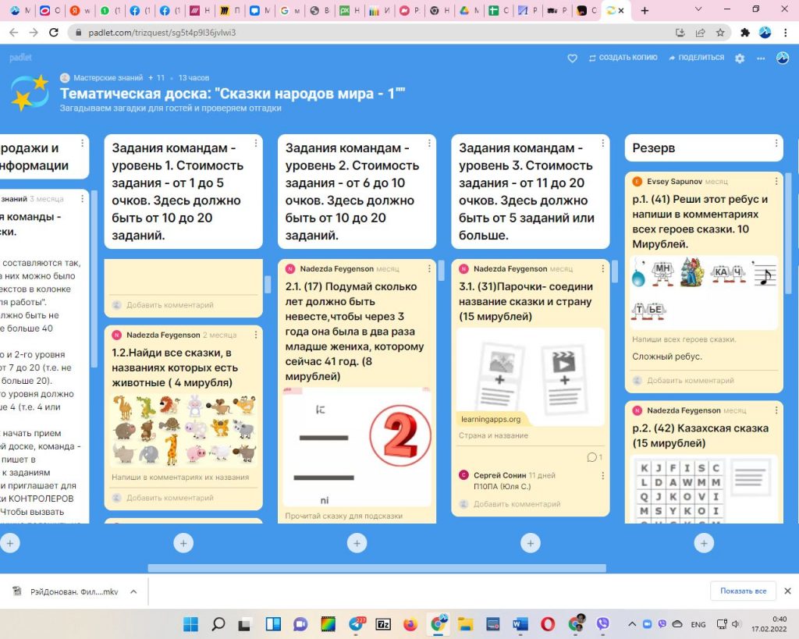Reload the page with the refresh icon
The height and width of the screenshot is (639, 799).
coord(54,33)
